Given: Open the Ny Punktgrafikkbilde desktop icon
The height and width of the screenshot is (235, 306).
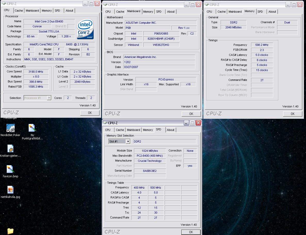Looking at the screenshot, I should (32, 132).
